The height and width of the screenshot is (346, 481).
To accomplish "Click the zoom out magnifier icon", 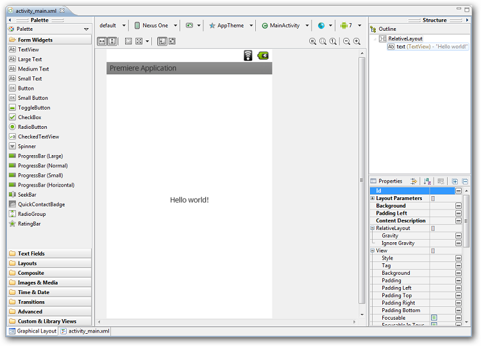I will pos(346,41).
